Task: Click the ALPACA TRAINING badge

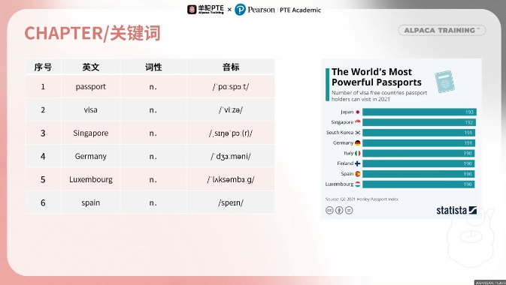Action: [442, 30]
